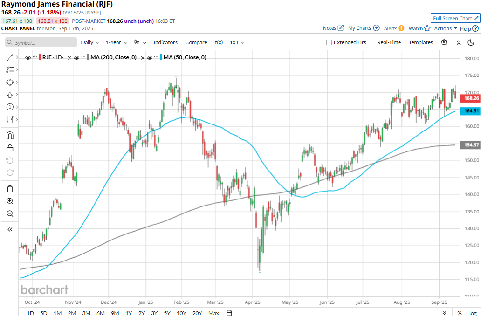Image resolution: width=481 pixels, height=316 pixels.
Task: Toggle visibility of the RJF 1D series
Action: 28,58
